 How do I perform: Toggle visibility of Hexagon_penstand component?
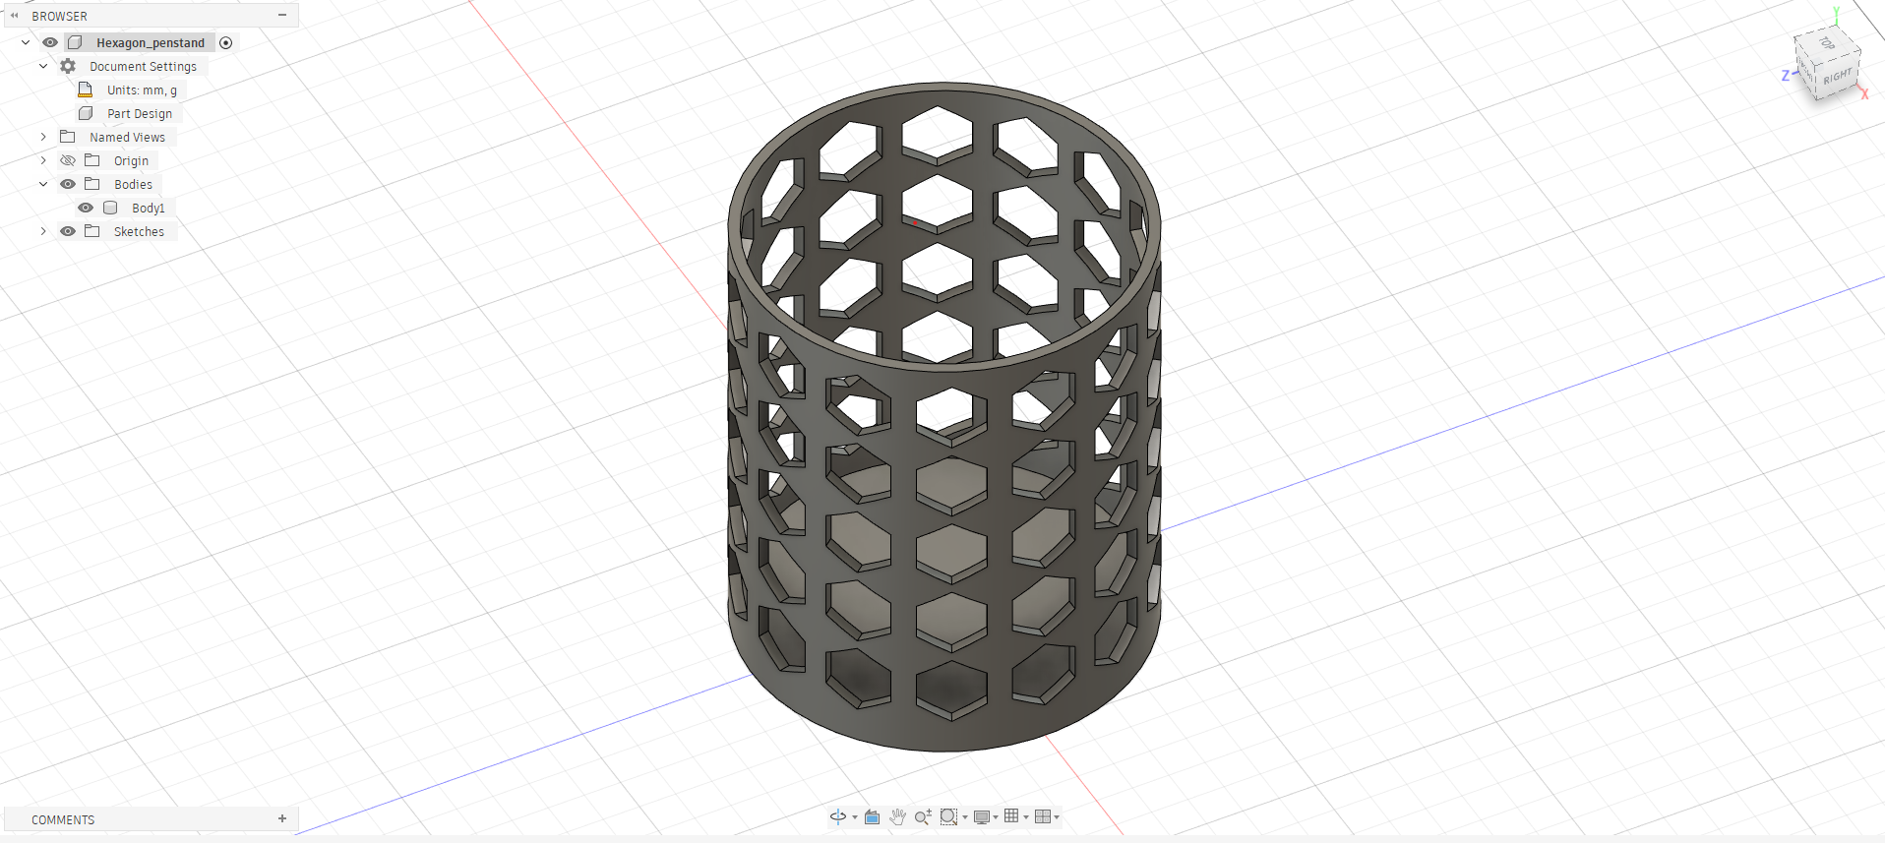[50, 42]
